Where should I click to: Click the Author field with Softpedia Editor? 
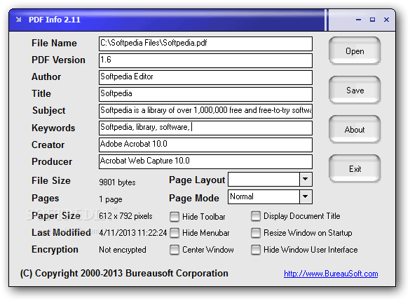point(205,77)
